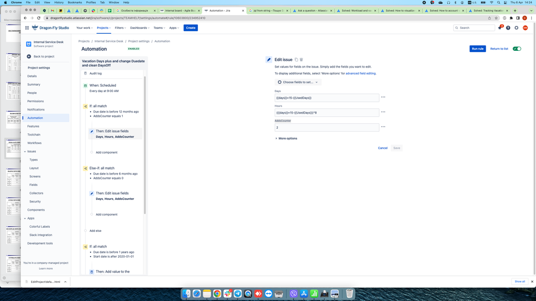The height and width of the screenshot is (301, 536).
Task: Switch to the Ask a question - Atlassian tab
Action: [x=312, y=11]
